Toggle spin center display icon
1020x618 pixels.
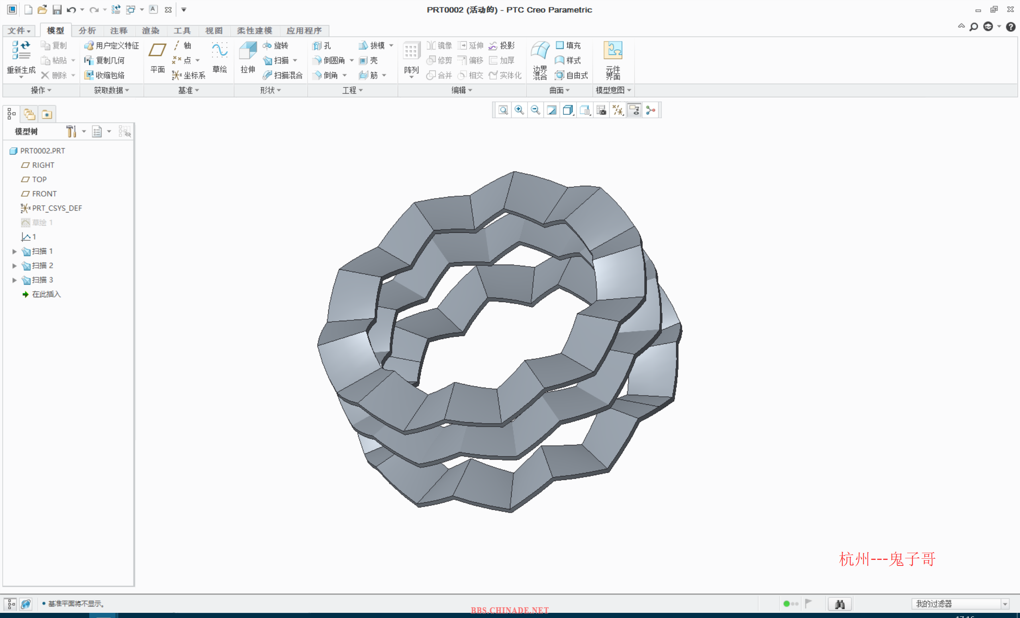click(x=650, y=110)
